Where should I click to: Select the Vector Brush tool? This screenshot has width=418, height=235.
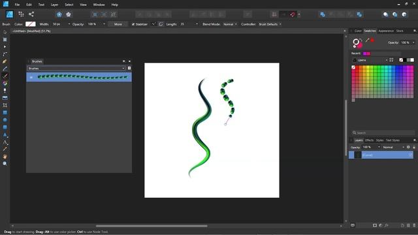pos(5,76)
